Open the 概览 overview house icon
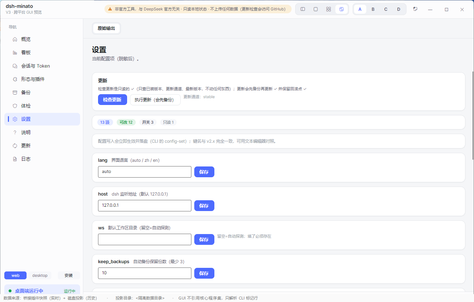Image resolution: width=474 pixels, height=302 pixels. click(15, 39)
